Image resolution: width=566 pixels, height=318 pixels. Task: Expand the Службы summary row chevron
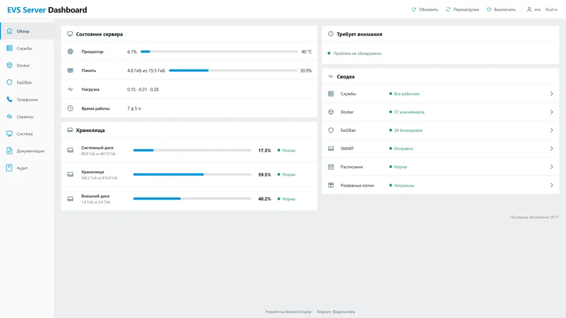coord(552,94)
